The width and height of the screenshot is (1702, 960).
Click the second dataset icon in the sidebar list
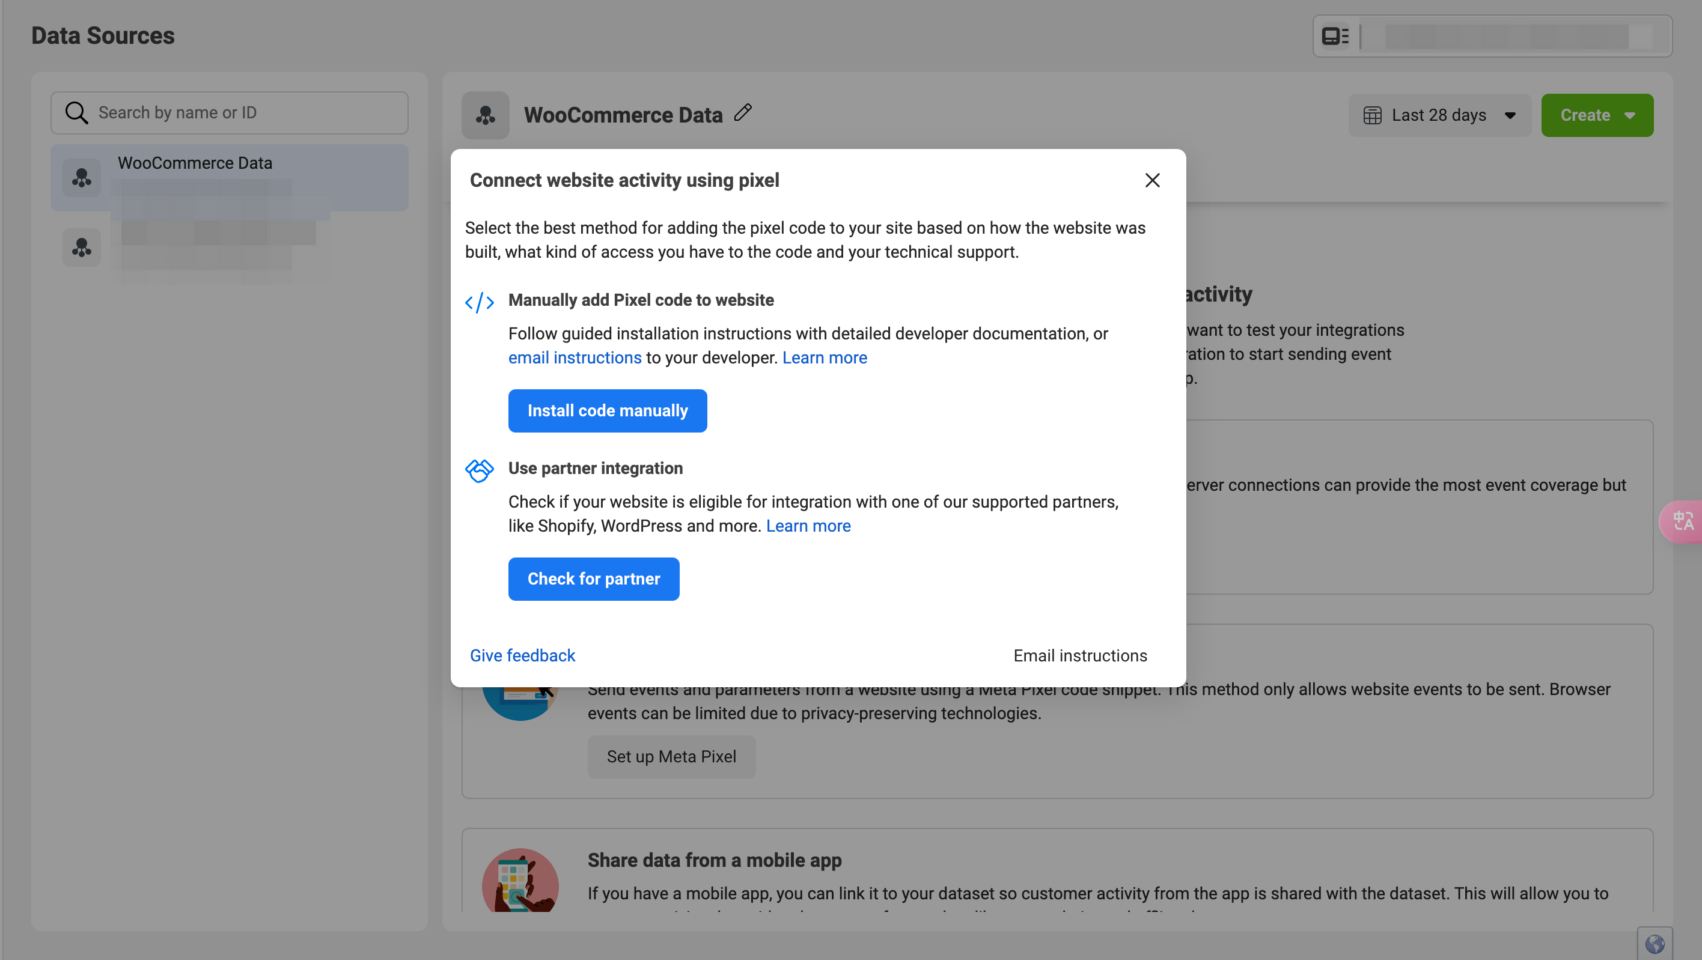point(82,248)
